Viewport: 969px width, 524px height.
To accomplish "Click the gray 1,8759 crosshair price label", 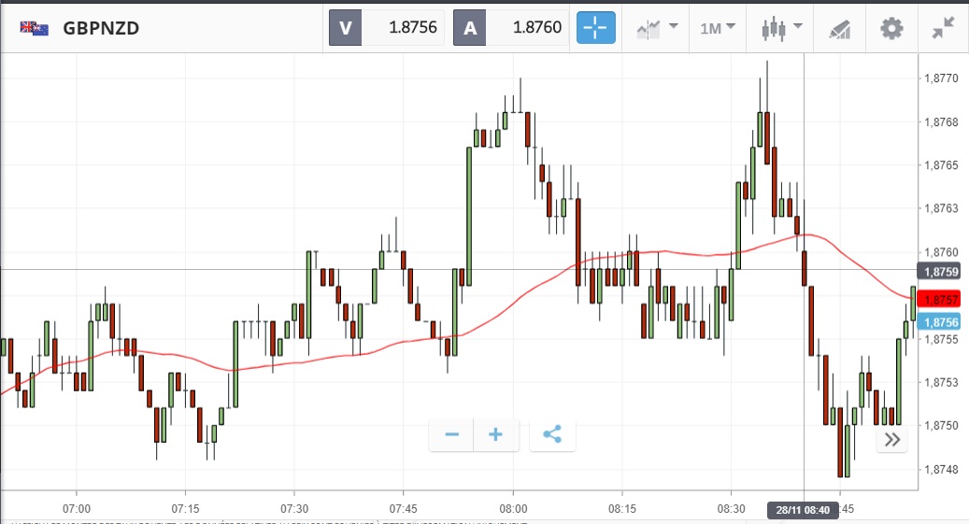I will click(x=939, y=272).
